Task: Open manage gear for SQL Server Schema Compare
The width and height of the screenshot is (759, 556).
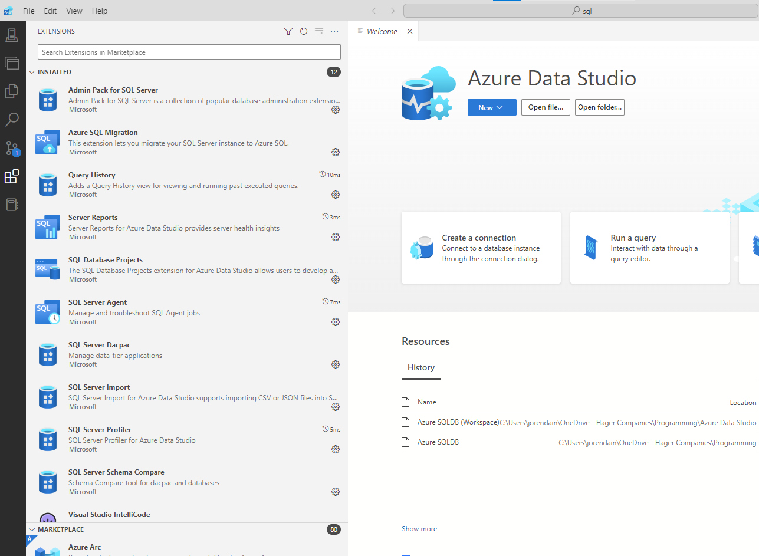Action: pyautogui.click(x=336, y=492)
